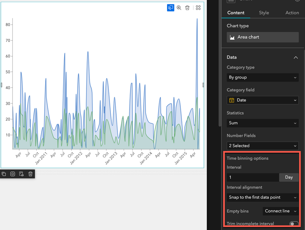Click the Empty bins label
The width and height of the screenshot is (305, 230).
click(x=238, y=211)
